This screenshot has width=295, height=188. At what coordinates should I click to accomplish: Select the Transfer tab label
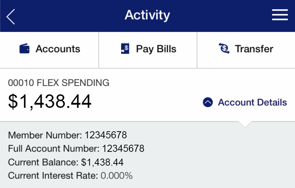(x=254, y=49)
